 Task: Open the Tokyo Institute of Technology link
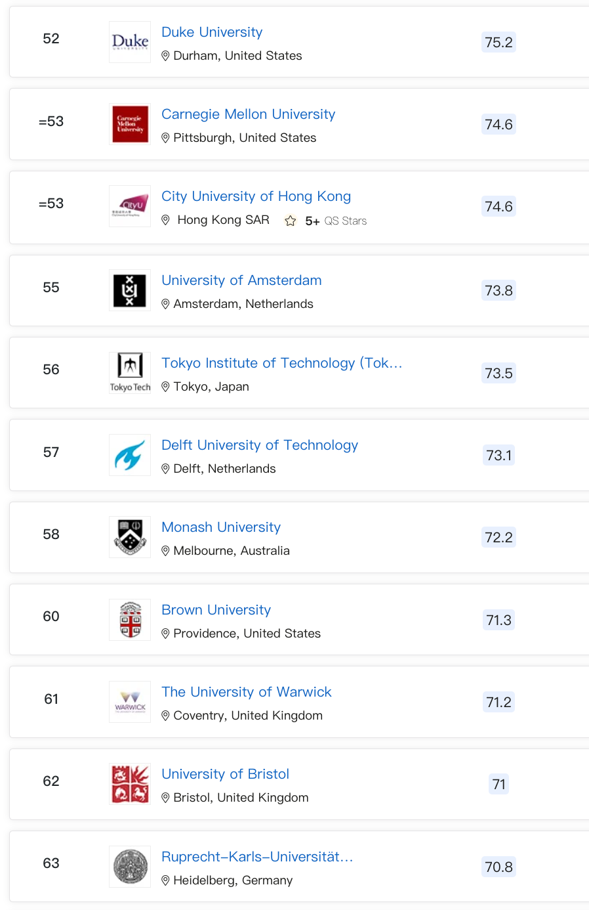pos(282,363)
